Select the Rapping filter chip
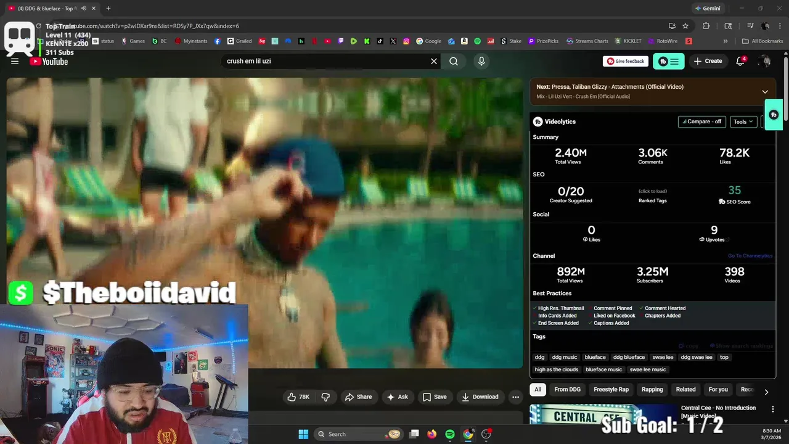 pos(652,390)
